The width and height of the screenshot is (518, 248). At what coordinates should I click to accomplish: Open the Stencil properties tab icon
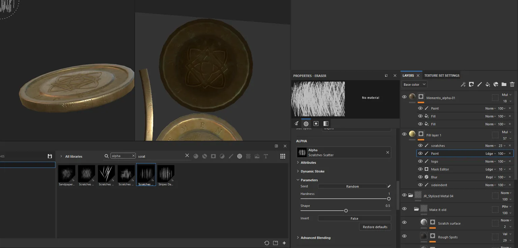pyautogui.click(x=316, y=124)
